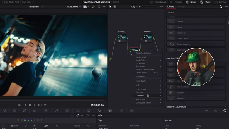Select compound node 01
Viewport: 229px width, 129px height.
(x=122, y=38)
